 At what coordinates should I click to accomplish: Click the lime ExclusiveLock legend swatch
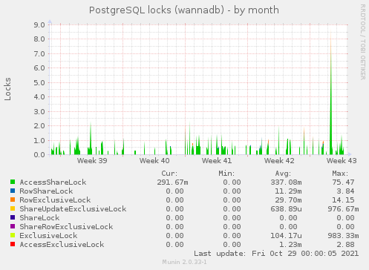13,235
